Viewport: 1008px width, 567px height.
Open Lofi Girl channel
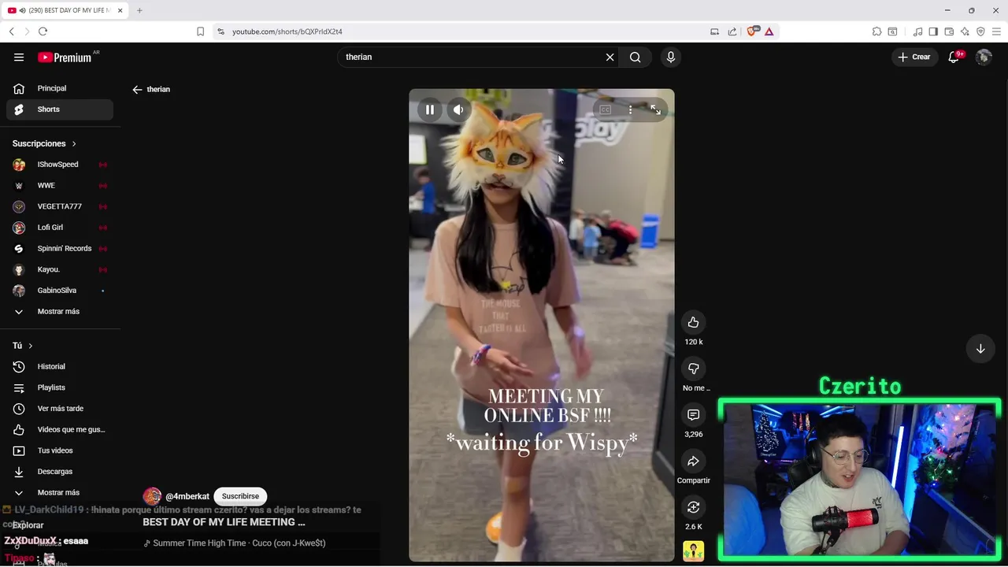click(60, 228)
